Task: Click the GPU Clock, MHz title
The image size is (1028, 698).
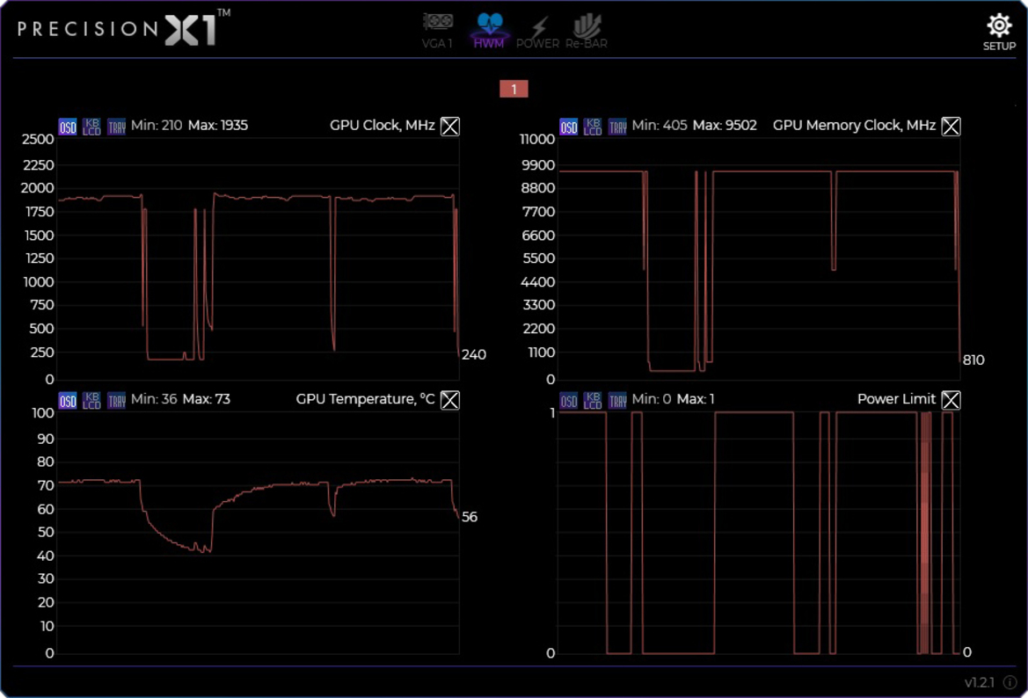Action: (x=383, y=125)
